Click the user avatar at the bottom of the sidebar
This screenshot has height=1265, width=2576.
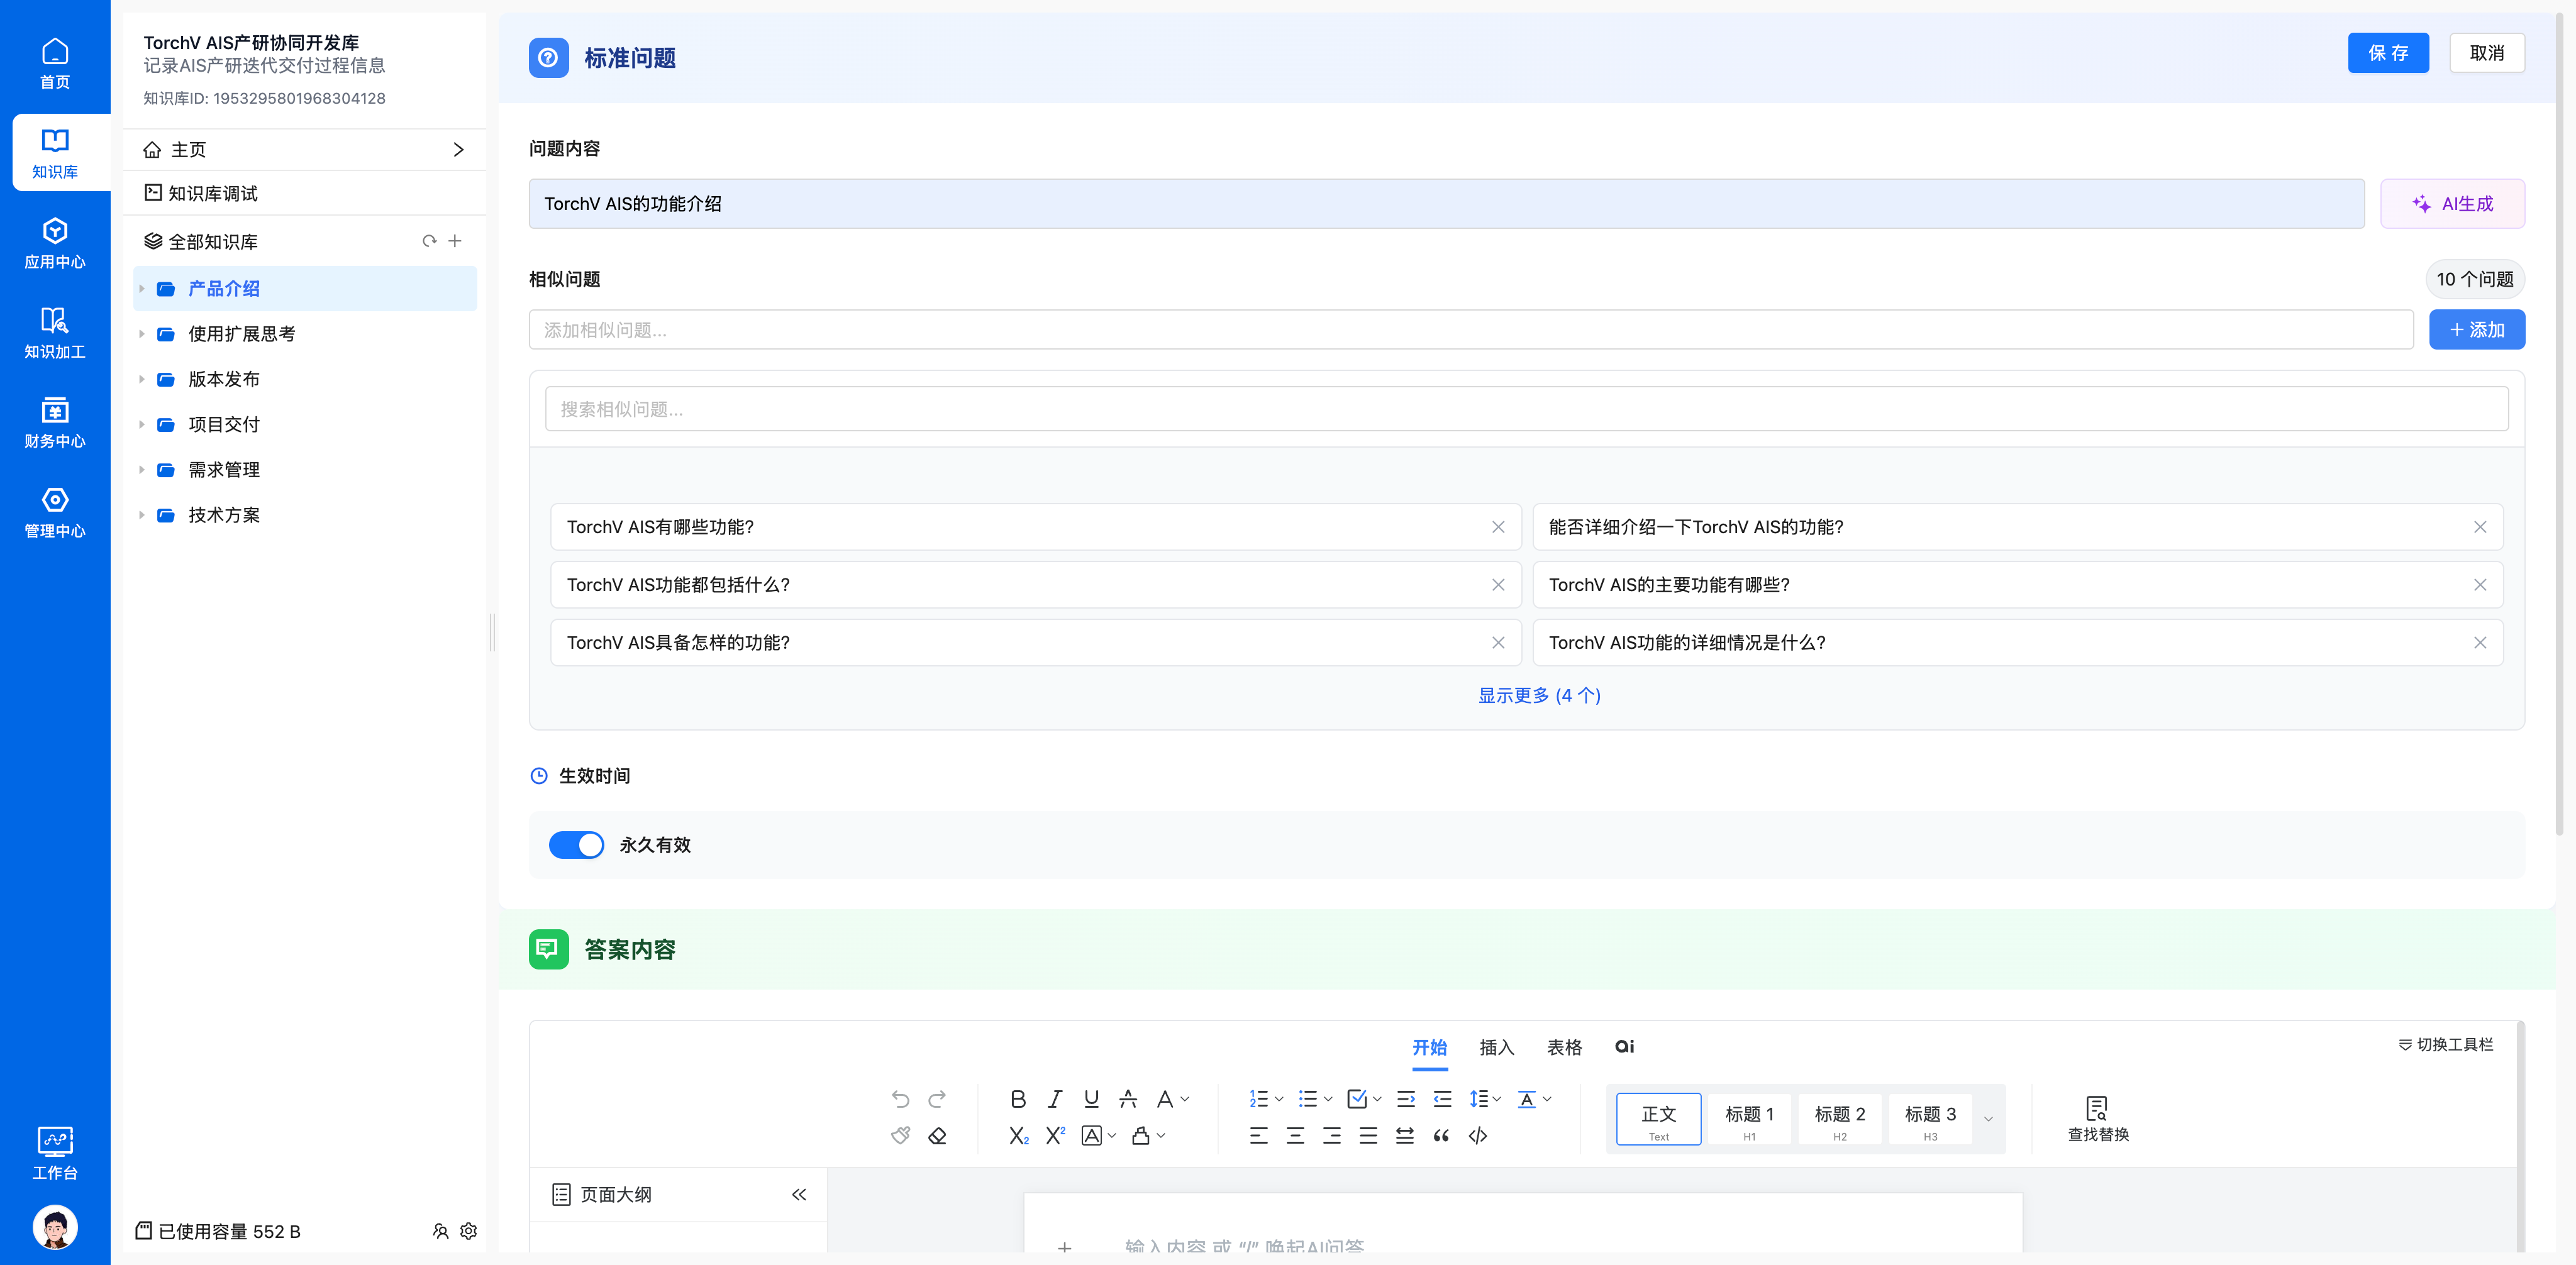coord(55,1227)
